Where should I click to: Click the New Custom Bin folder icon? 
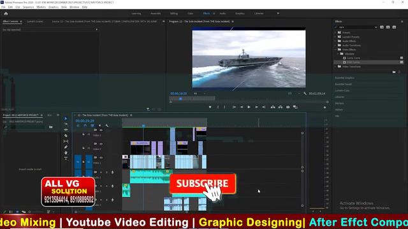tap(394, 72)
